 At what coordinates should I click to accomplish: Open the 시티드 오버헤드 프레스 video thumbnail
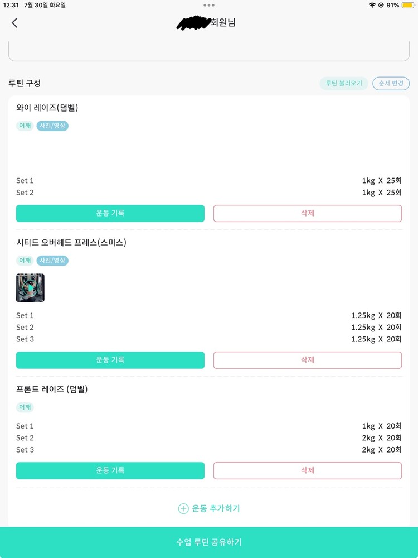coord(30,288)
